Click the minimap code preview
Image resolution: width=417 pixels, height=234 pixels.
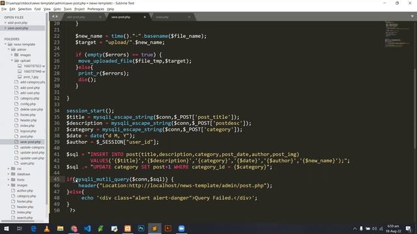pos(397,34)
